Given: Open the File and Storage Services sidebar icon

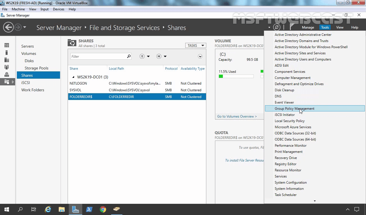Looking at the screenshot, I should (x=7, y=82).
